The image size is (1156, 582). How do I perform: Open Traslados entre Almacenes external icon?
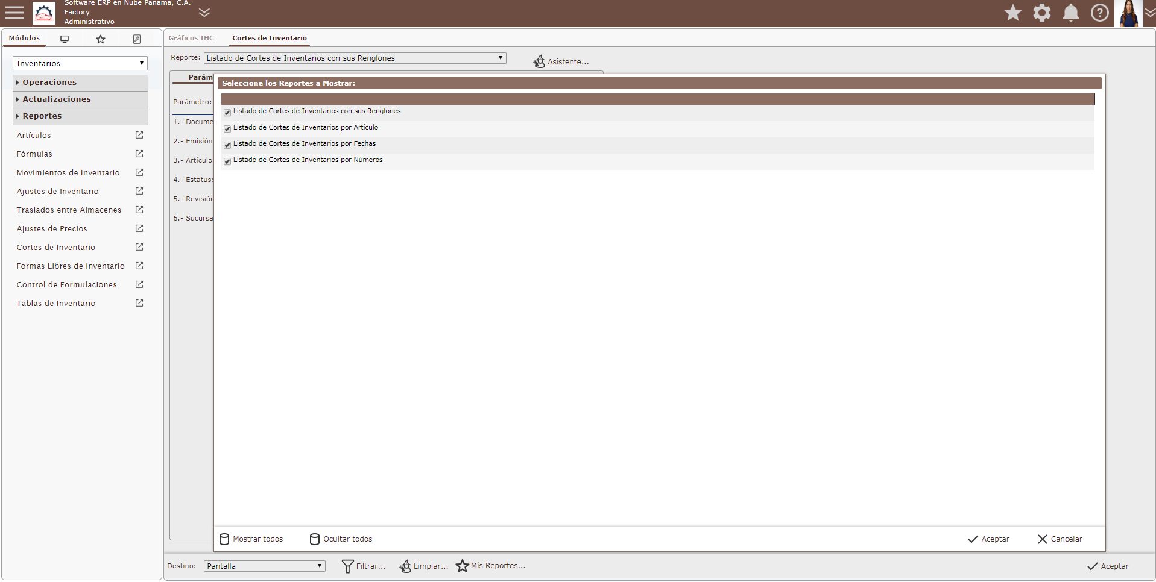tap(139, 210)
